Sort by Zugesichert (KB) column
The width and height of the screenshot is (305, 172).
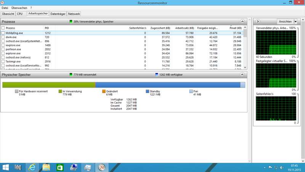pos(160,28)
